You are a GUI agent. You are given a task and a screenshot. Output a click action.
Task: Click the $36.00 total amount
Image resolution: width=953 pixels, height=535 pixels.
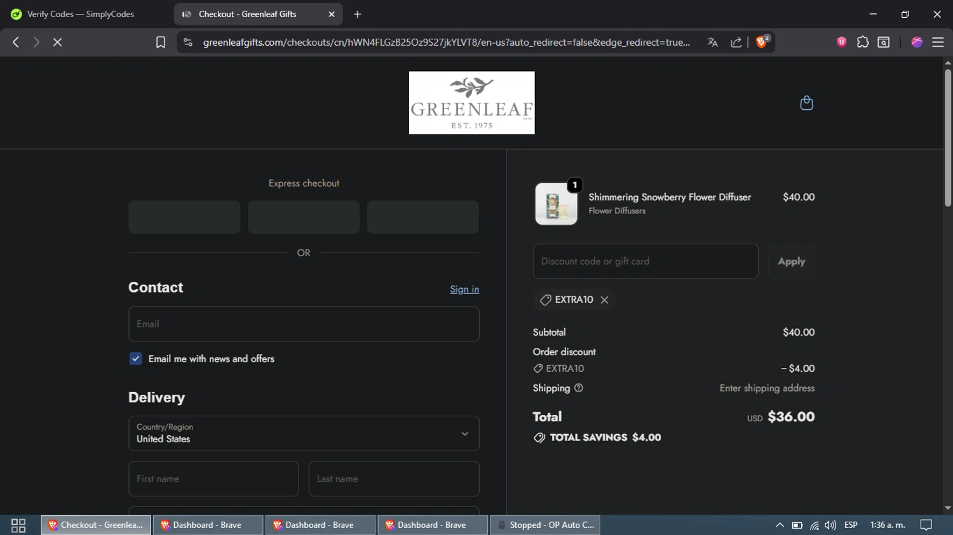coord(791,417)
